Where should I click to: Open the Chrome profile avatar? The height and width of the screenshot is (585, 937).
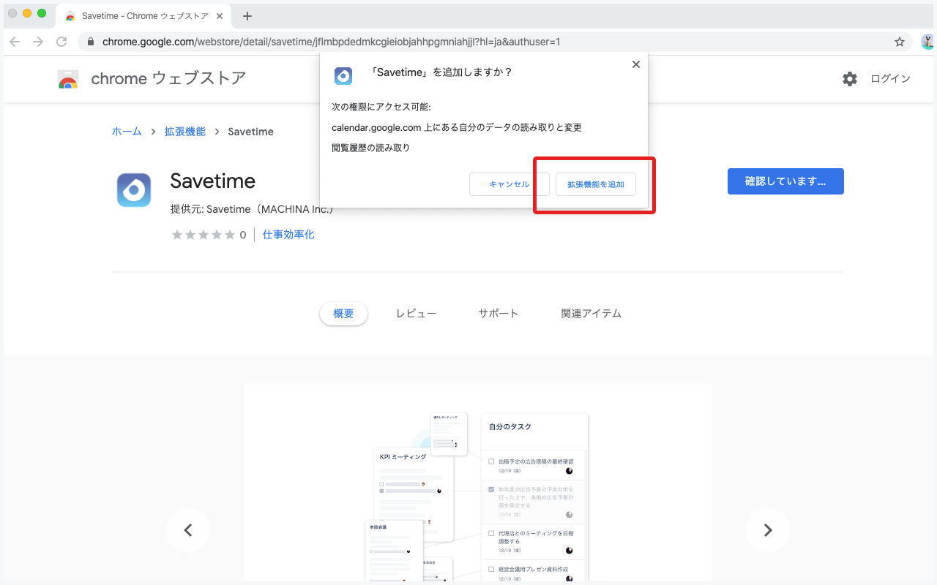pyautogui.click(x=927, y=42)
